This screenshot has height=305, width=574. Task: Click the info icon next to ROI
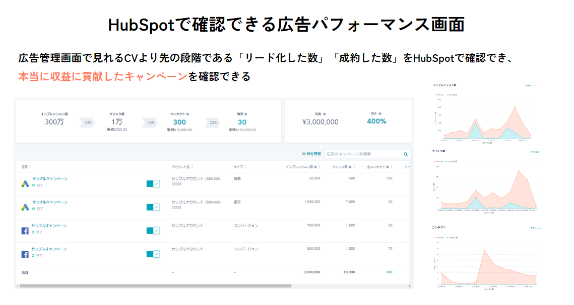click(x=380, y=114)
